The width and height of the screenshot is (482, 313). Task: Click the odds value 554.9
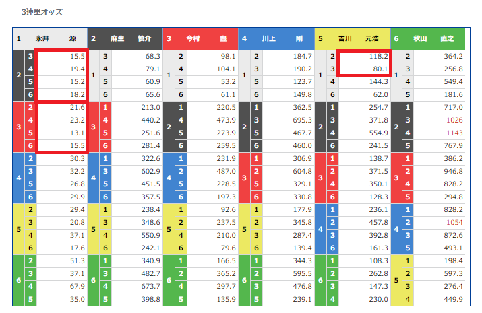378,133
